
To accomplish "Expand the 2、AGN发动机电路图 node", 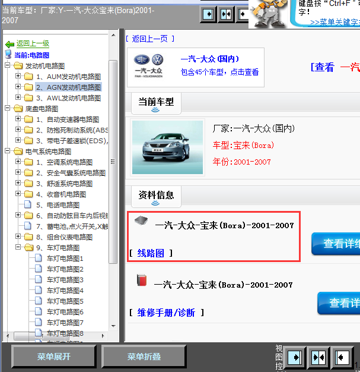I will tap(18, 86).
